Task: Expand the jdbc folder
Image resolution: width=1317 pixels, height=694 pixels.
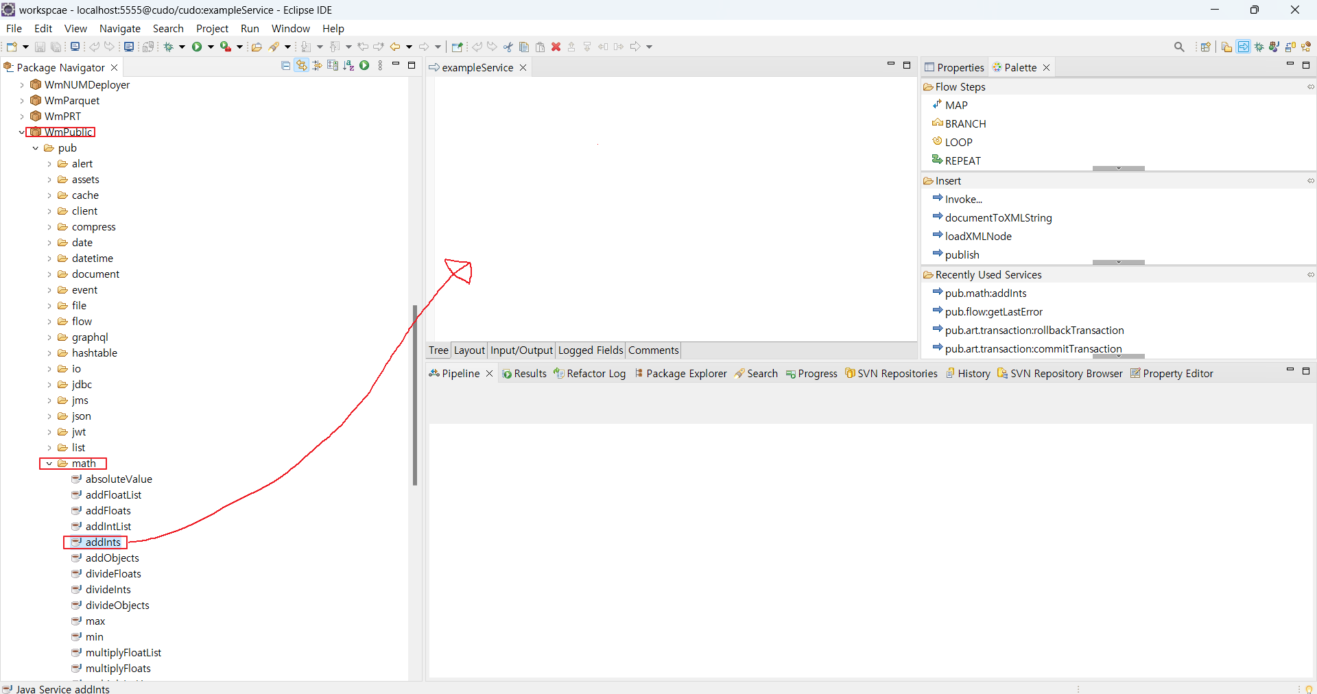Action: click(49, 385)
